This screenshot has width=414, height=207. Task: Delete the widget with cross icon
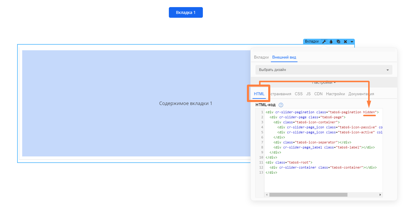[x=345, y=42]
